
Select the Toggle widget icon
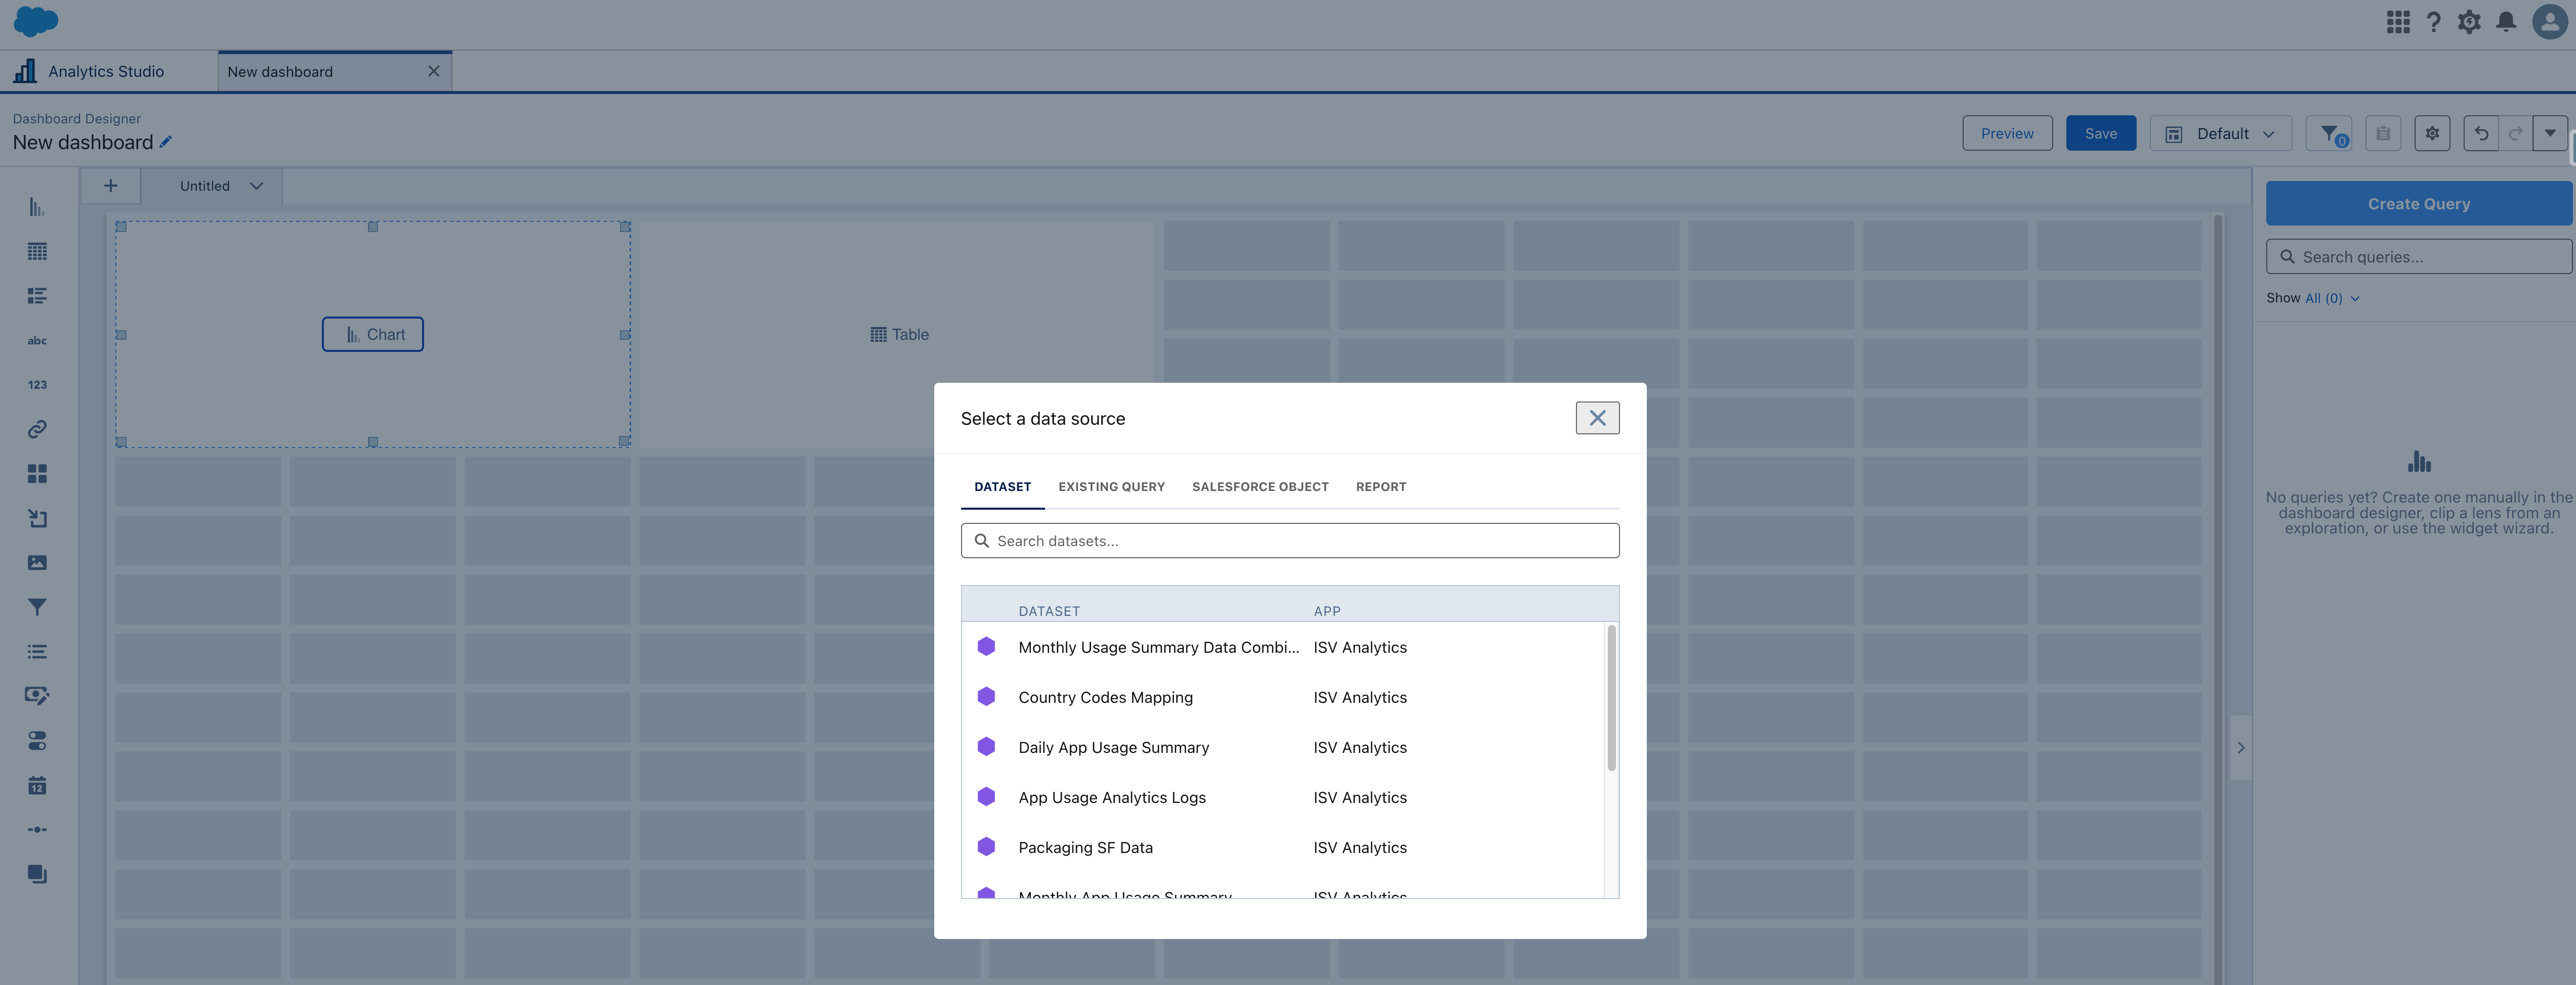point(37,740)
